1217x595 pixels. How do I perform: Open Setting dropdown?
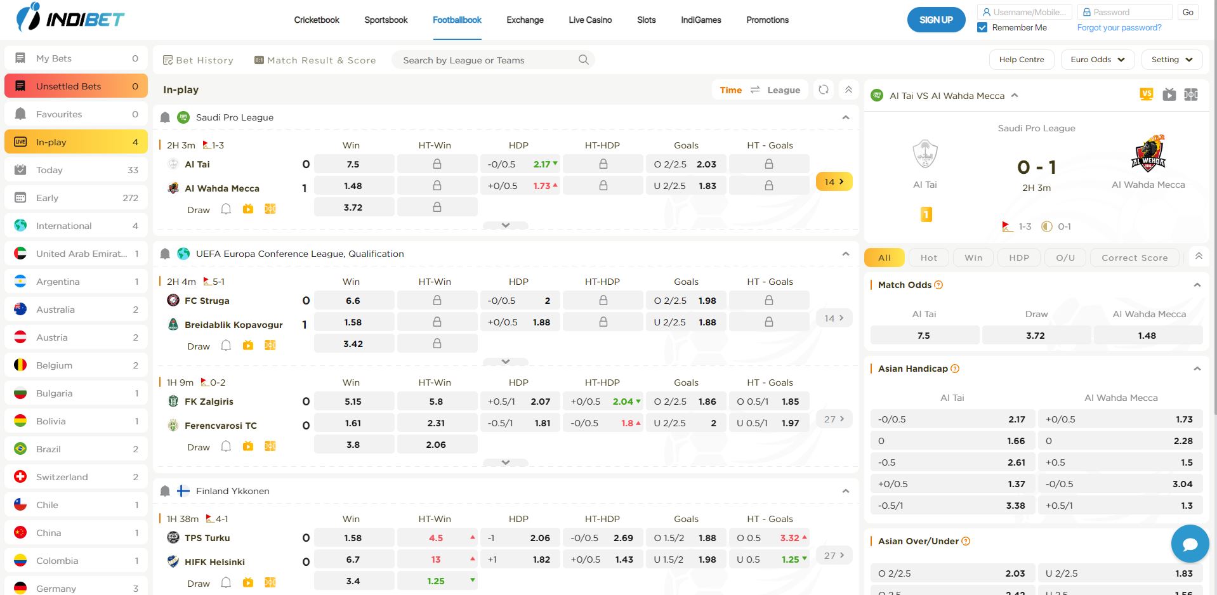pos(1172,60)
